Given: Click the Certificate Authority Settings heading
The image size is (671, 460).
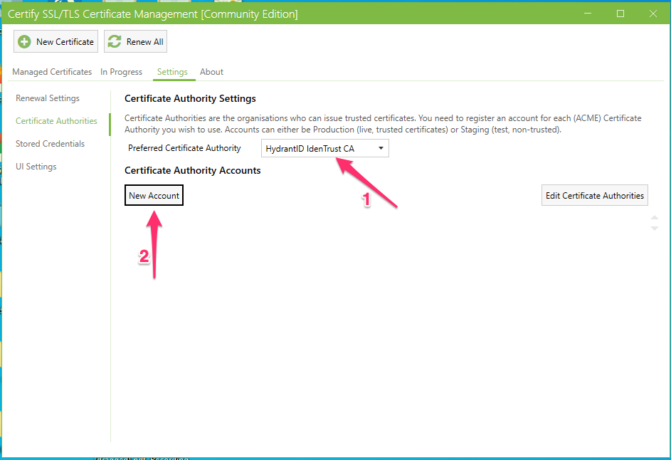Looking at the screenshot, I should click(190, 98).
